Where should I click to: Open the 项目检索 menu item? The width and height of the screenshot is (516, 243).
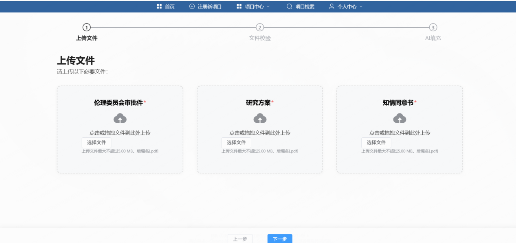(305, 7)
